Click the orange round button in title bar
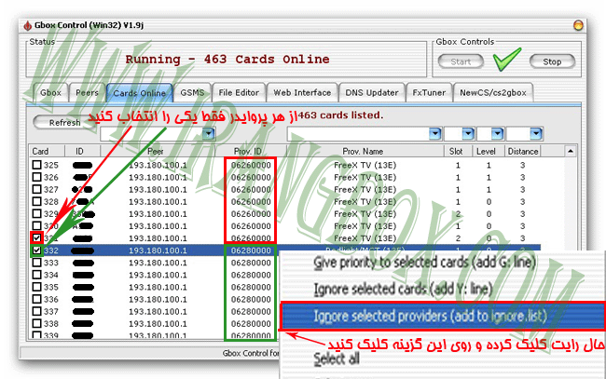Screen dimensions: 606x379 pos(578,25)
